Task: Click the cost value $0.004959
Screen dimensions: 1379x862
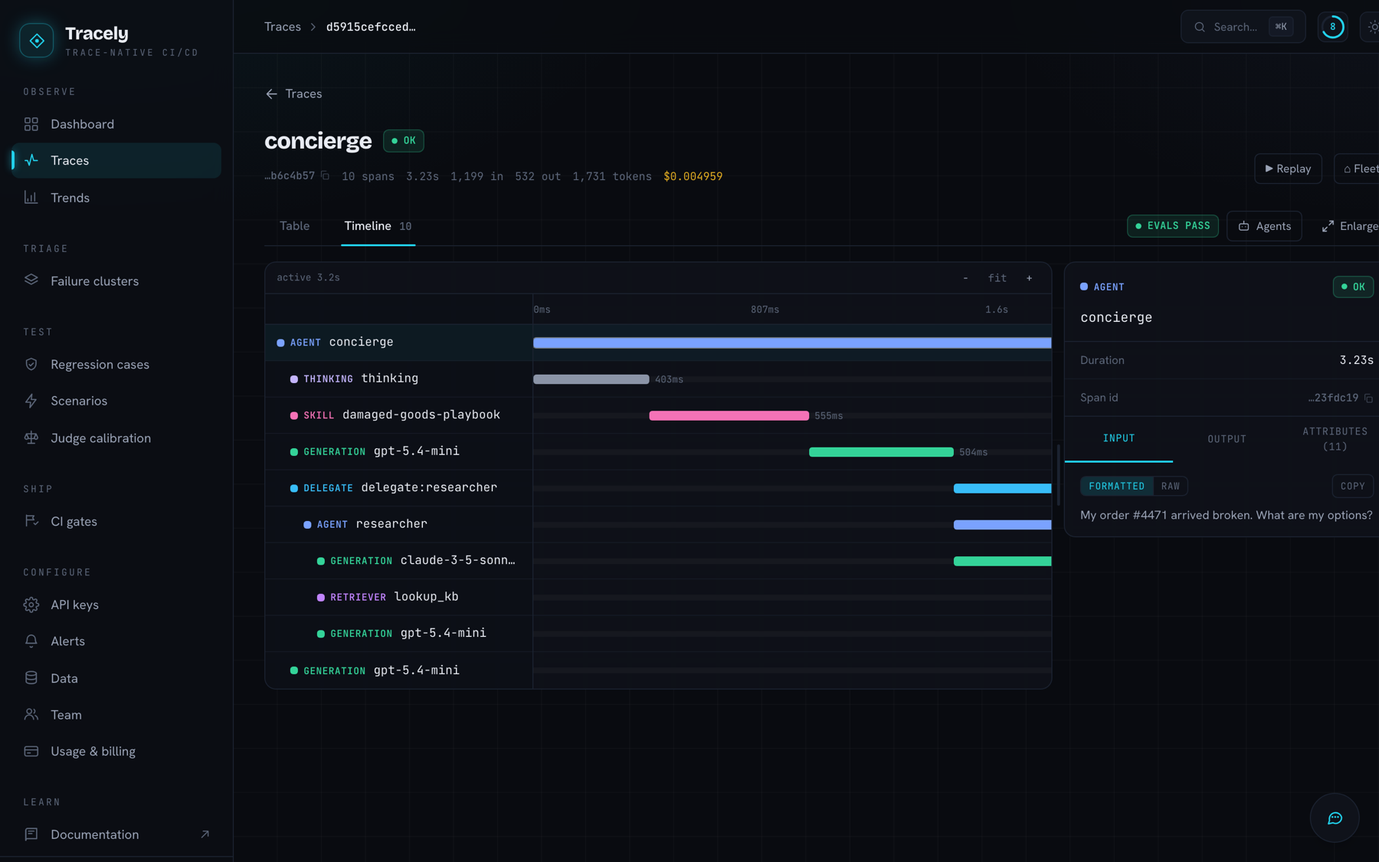Action: 693,176
